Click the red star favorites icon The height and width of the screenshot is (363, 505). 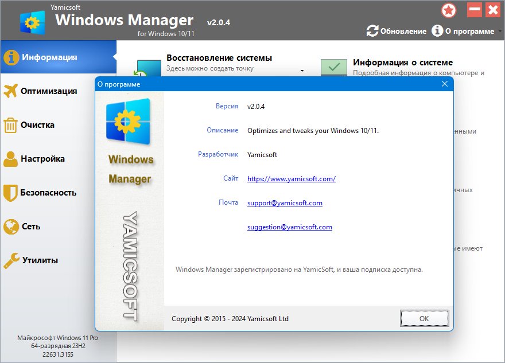[x=449, y=11]
